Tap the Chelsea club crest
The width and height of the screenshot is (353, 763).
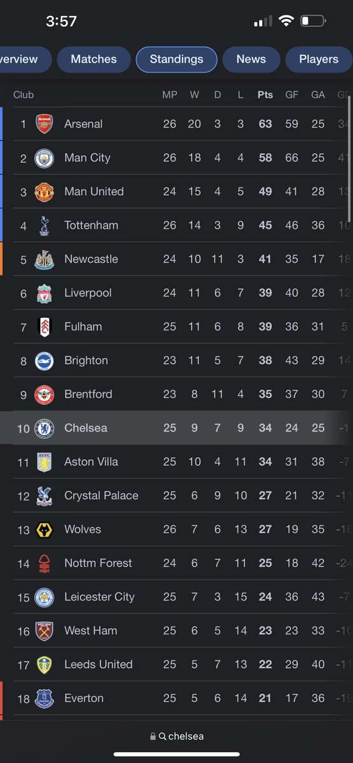coord(45,428)
